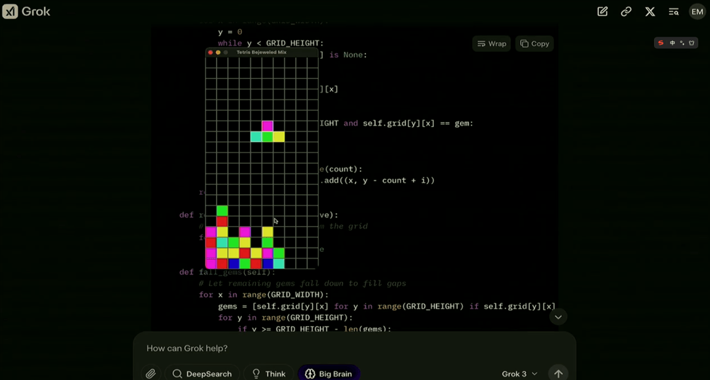Send the message with the up-arrow button
The width and height of the screenshot is (710, 380).
(558, 373)
